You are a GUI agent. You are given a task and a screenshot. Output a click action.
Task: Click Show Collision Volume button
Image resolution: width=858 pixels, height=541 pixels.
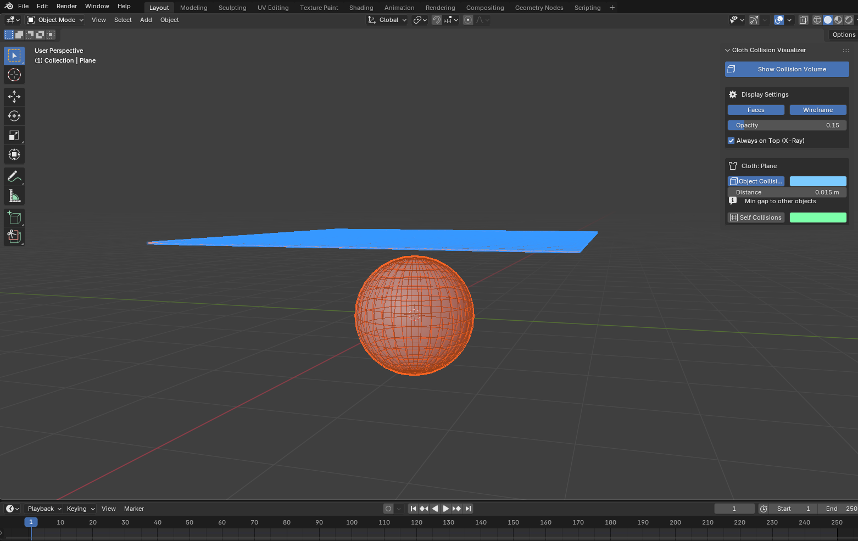click(x=787, y=69)
